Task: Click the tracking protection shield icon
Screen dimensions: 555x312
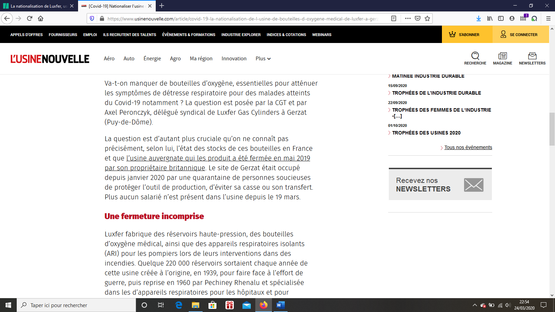Action: point(92,18)
